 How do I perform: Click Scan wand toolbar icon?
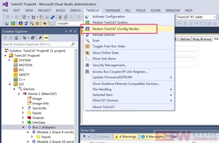[x=32, y=23]
